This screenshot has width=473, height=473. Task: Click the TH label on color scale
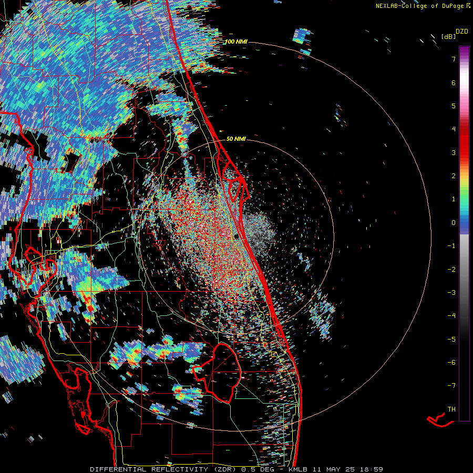(x=451, y=409)
